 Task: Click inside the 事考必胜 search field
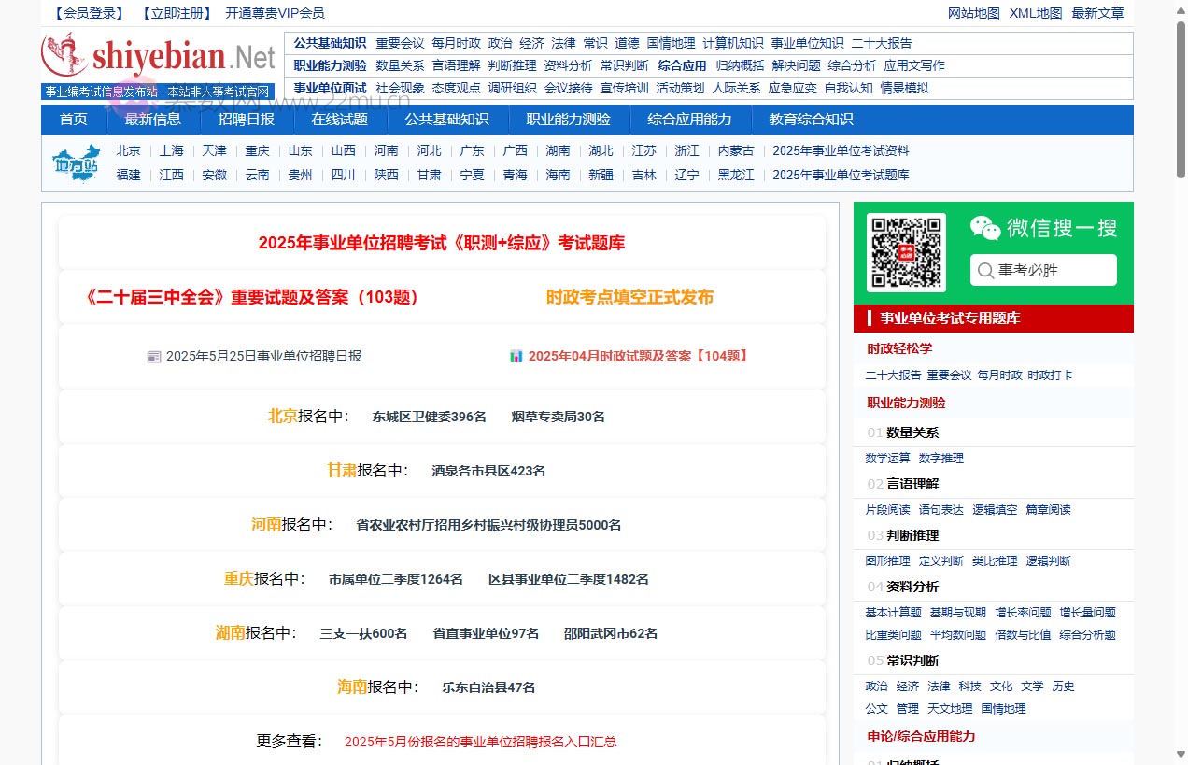1046,270
